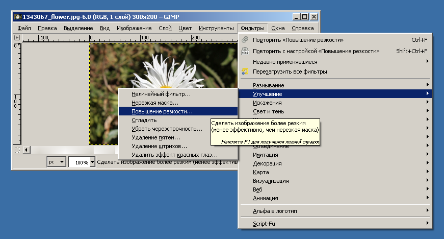Image resolution: width=444 pixels, height=239 pixels.
Task: Open the Справка menu
Action: (x=303, y=28)
